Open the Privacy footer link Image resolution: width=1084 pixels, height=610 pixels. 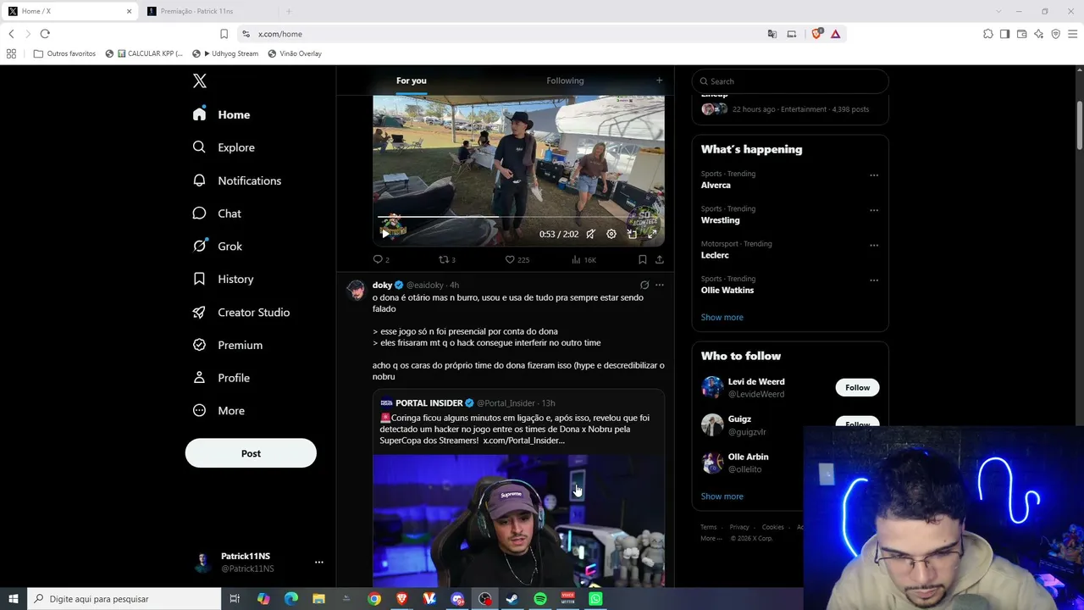[x=739, y=527]
